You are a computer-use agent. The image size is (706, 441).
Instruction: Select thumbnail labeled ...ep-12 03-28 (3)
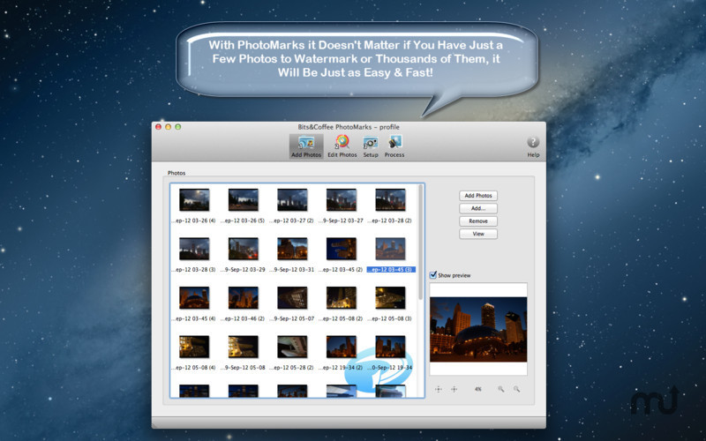194,249
